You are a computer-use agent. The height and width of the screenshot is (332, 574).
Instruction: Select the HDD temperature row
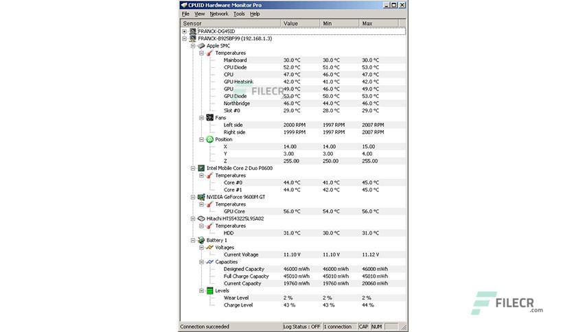(x=293, y=233)
